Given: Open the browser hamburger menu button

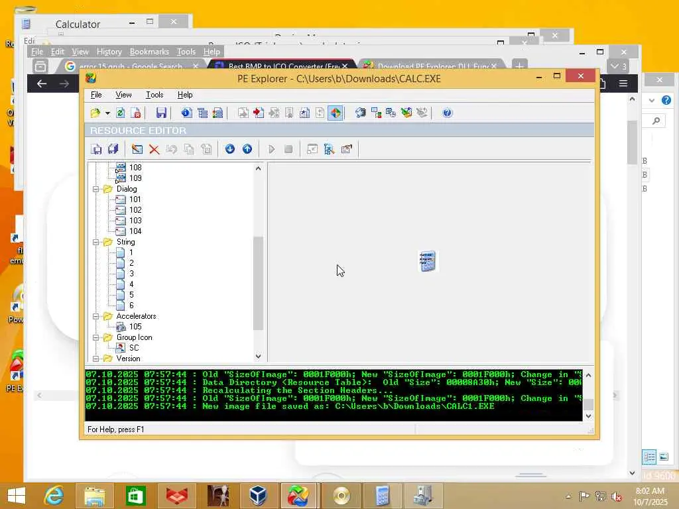Looking at the screenshot, I should pyautogui.click(x=623, y=84).
